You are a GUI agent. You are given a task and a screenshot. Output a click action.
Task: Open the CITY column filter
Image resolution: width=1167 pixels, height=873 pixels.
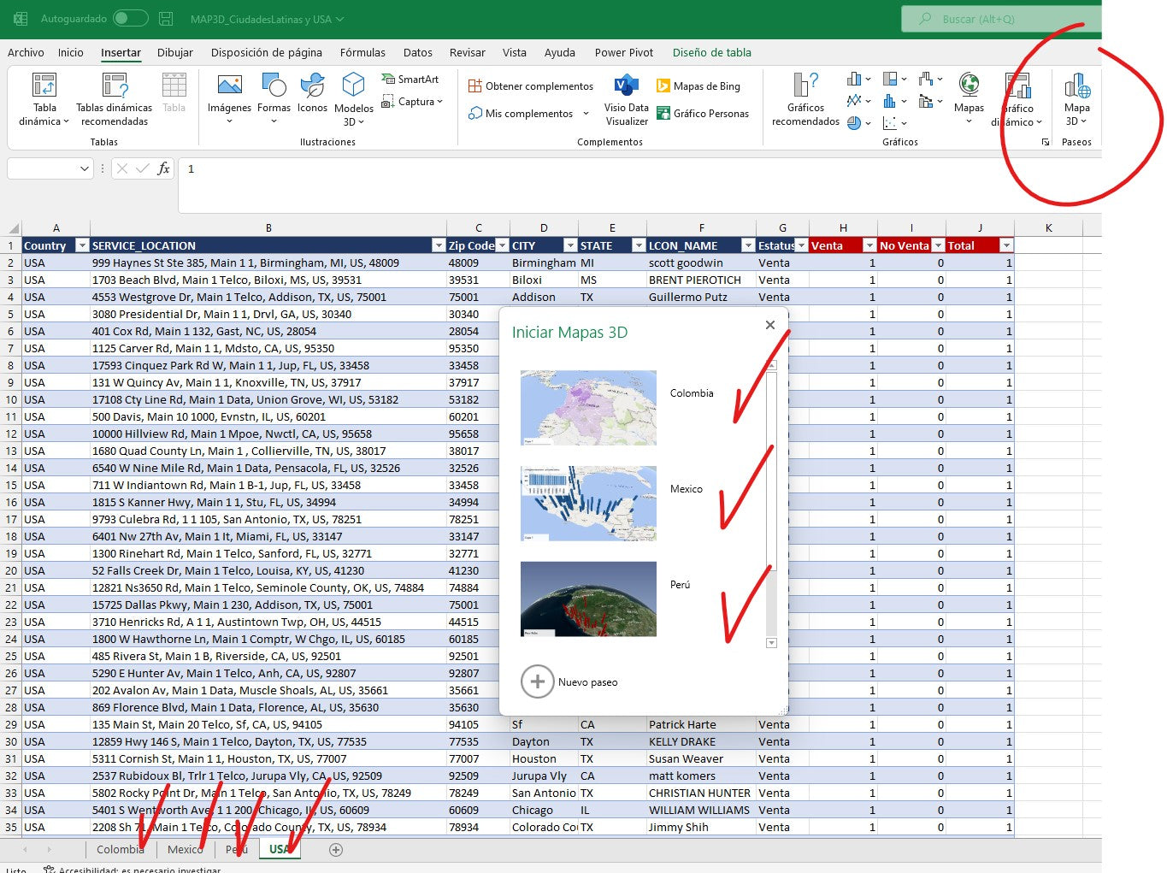click(570, 245)
